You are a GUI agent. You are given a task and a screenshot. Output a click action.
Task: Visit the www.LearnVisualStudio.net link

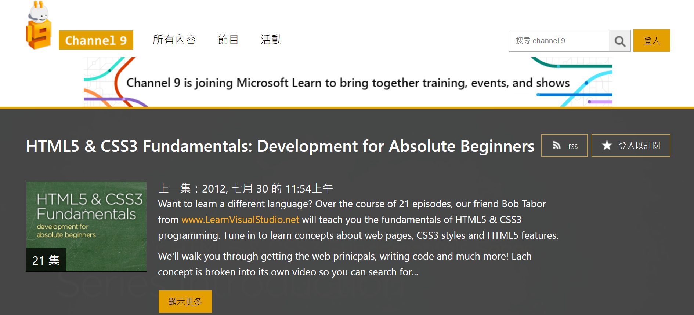241,220
